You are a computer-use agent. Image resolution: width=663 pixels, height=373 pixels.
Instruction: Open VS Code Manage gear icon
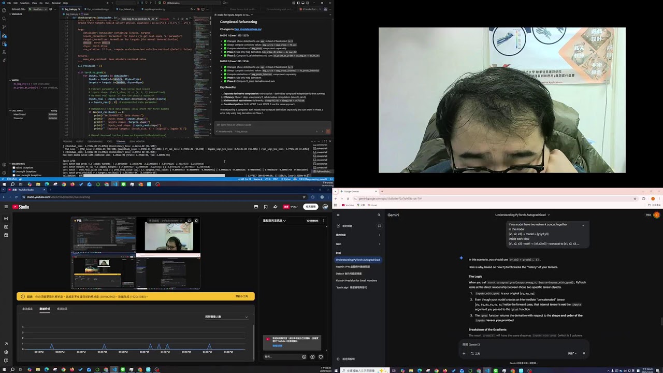(4, 173)
